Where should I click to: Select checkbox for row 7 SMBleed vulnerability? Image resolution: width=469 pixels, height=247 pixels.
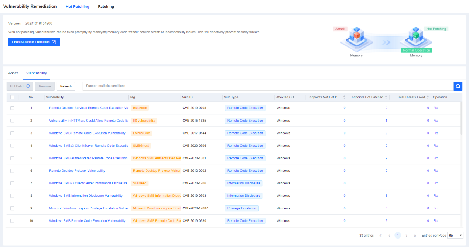coord(12,183)
